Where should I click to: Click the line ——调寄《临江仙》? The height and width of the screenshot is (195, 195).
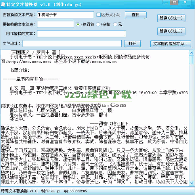pyautogui.click(x=109, y=123)
